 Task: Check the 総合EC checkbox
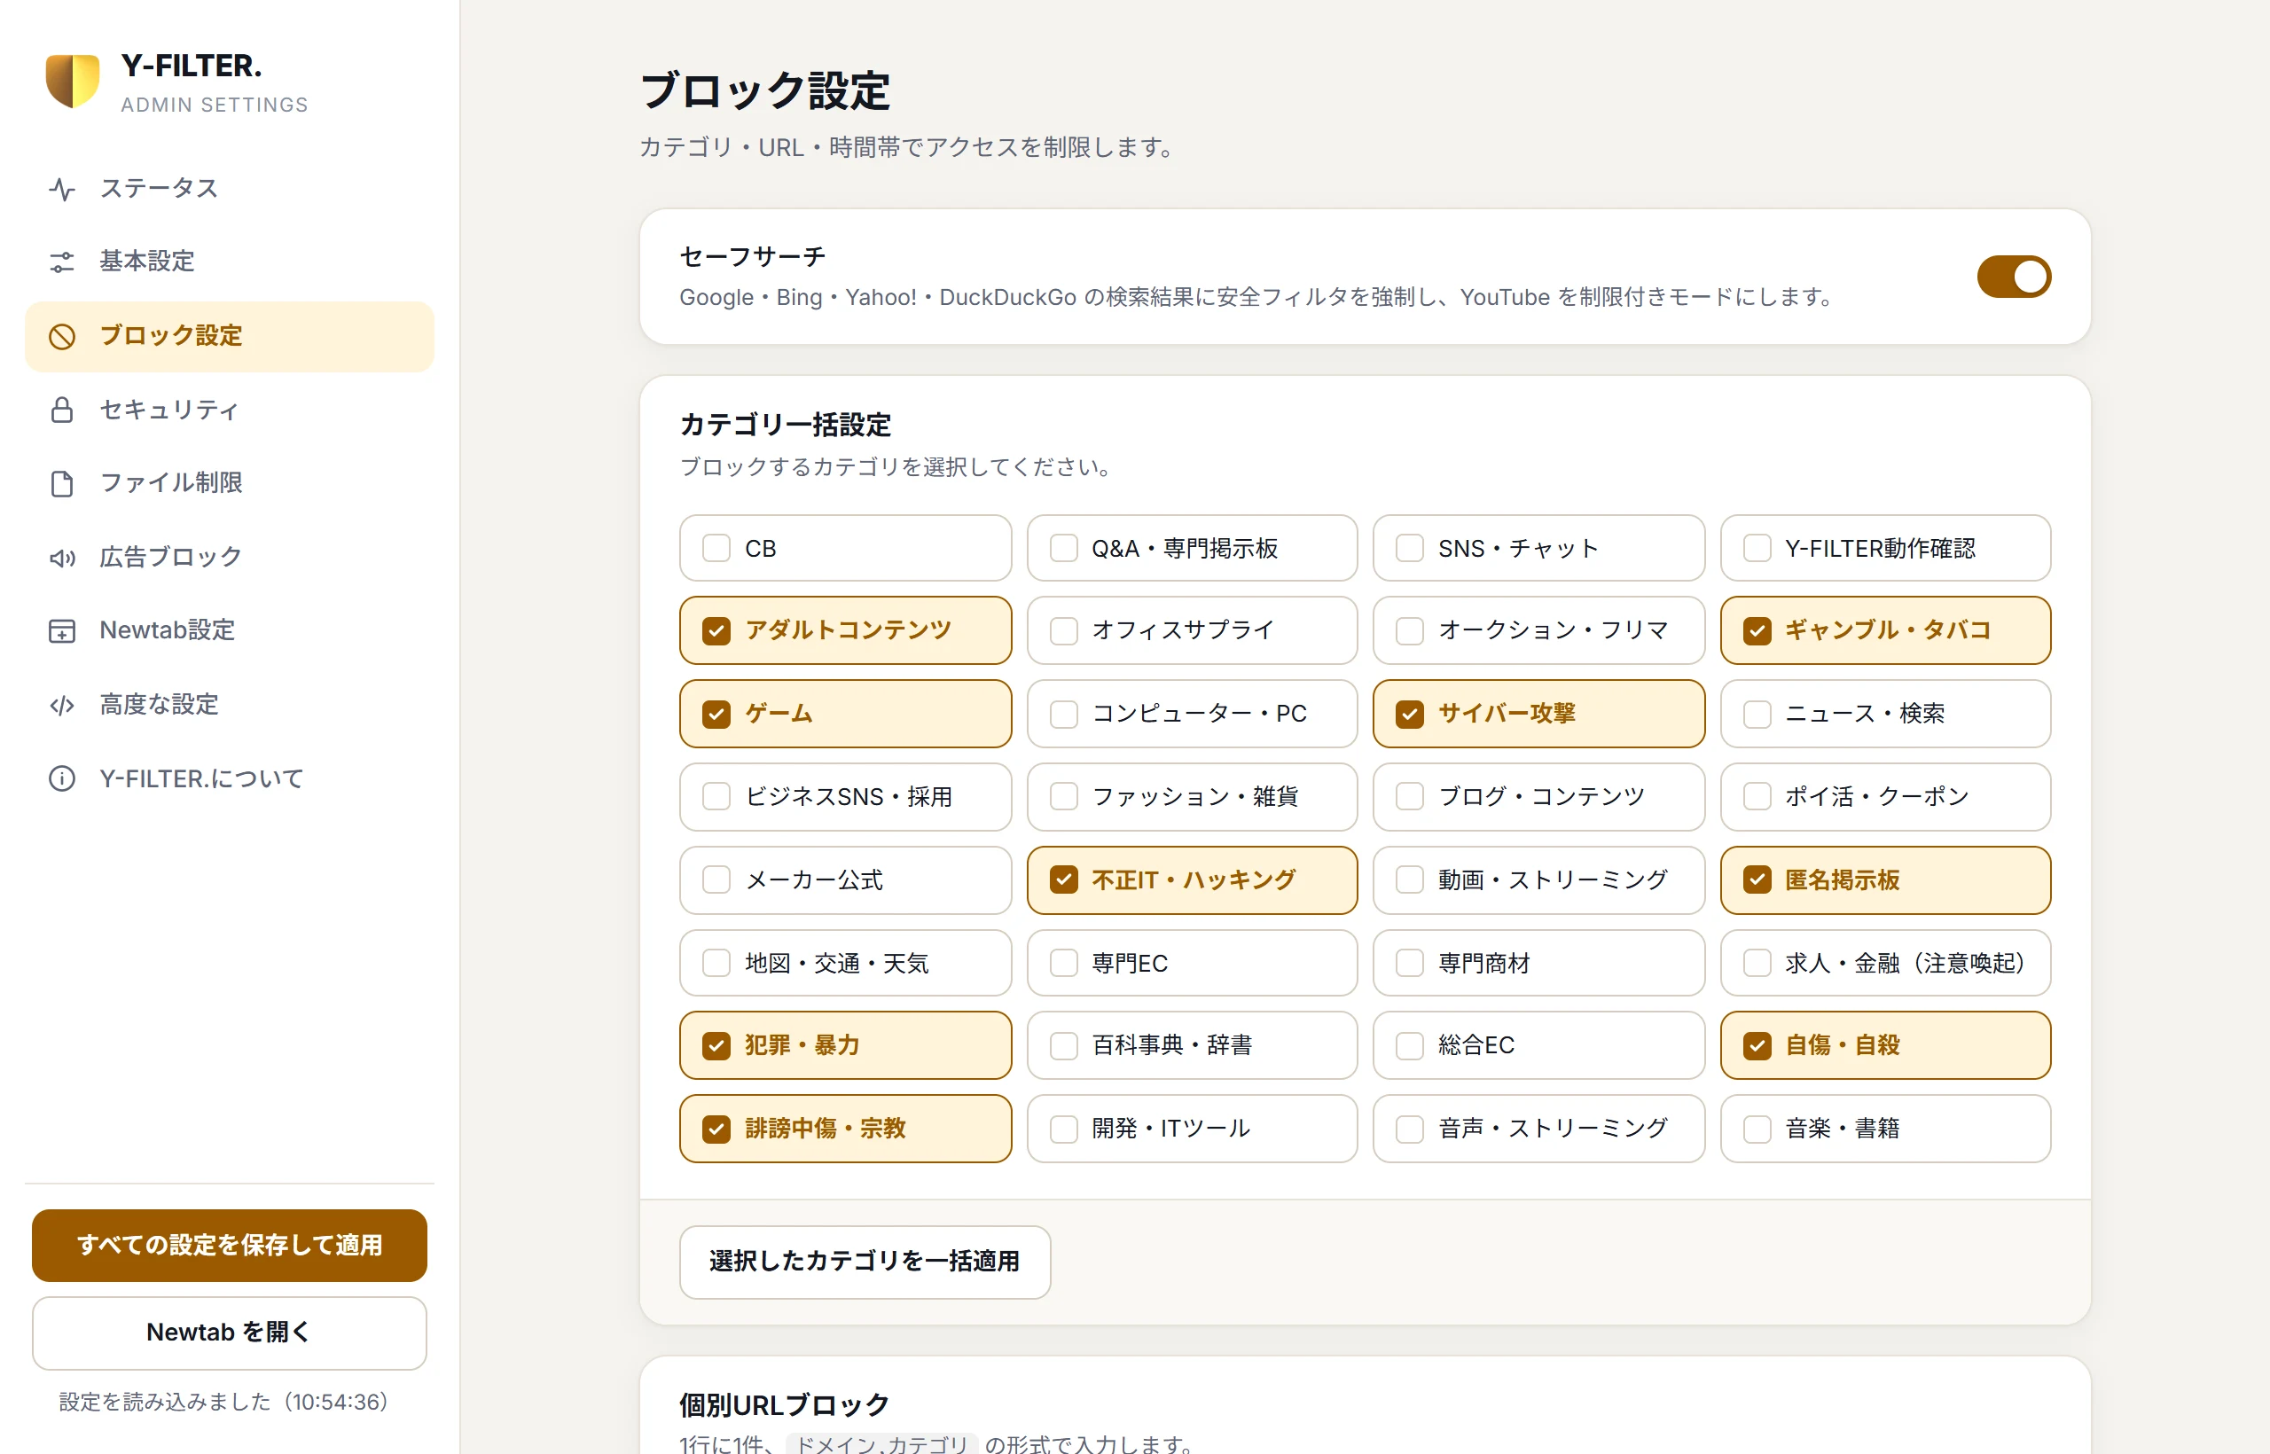coord(1410,1045)
